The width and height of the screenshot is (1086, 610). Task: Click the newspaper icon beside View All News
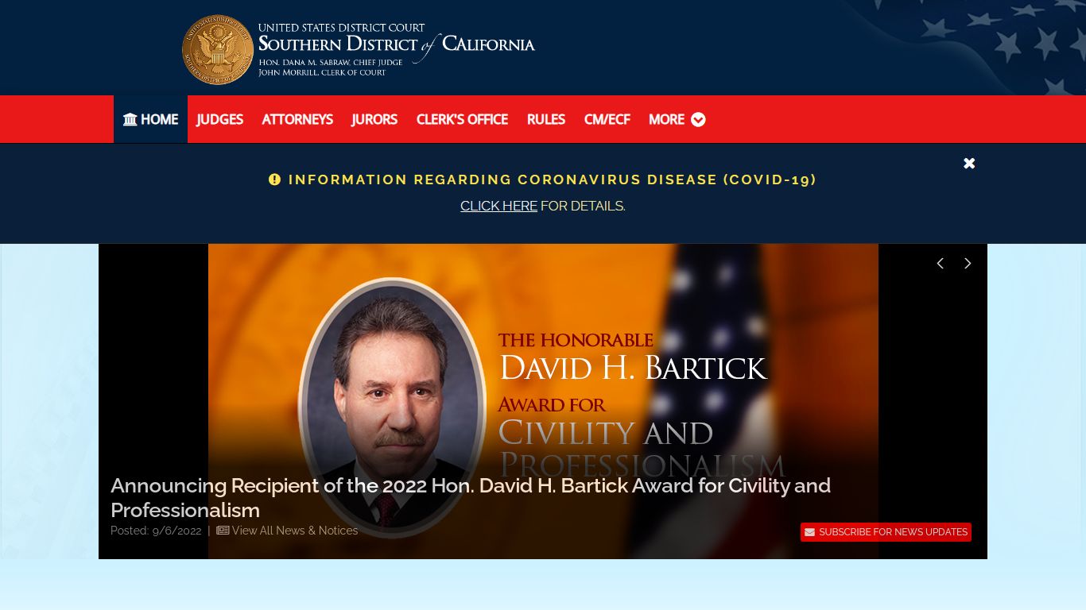click(223, 531)
